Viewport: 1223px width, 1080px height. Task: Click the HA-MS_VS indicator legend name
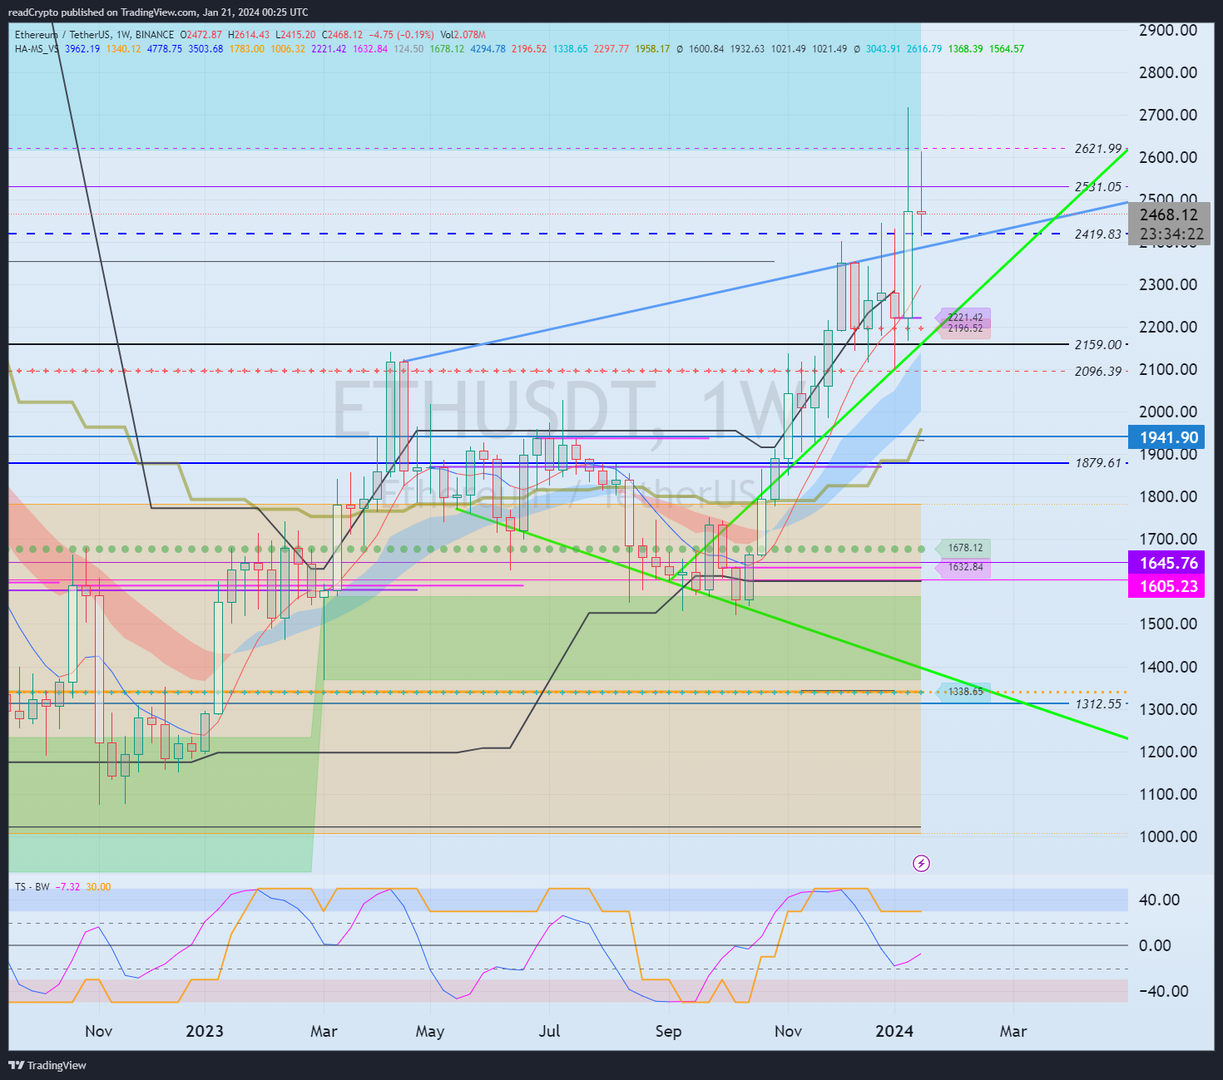point(37,49)
